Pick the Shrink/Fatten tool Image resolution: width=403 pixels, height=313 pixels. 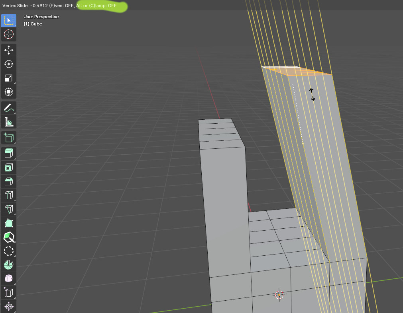[9, 306]
